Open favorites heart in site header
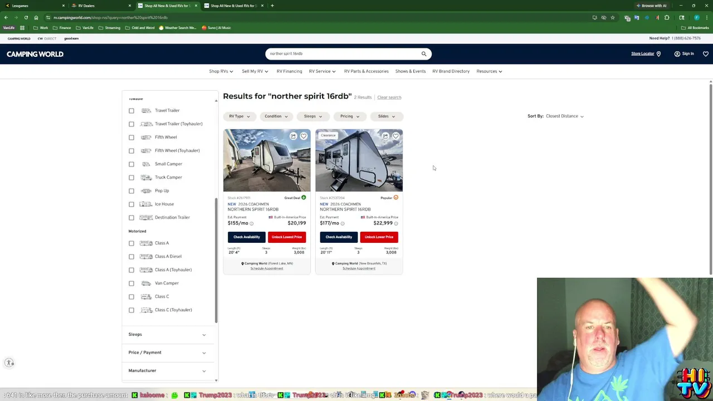The width and height of the screenshot is (713, 401). (705, 54)
